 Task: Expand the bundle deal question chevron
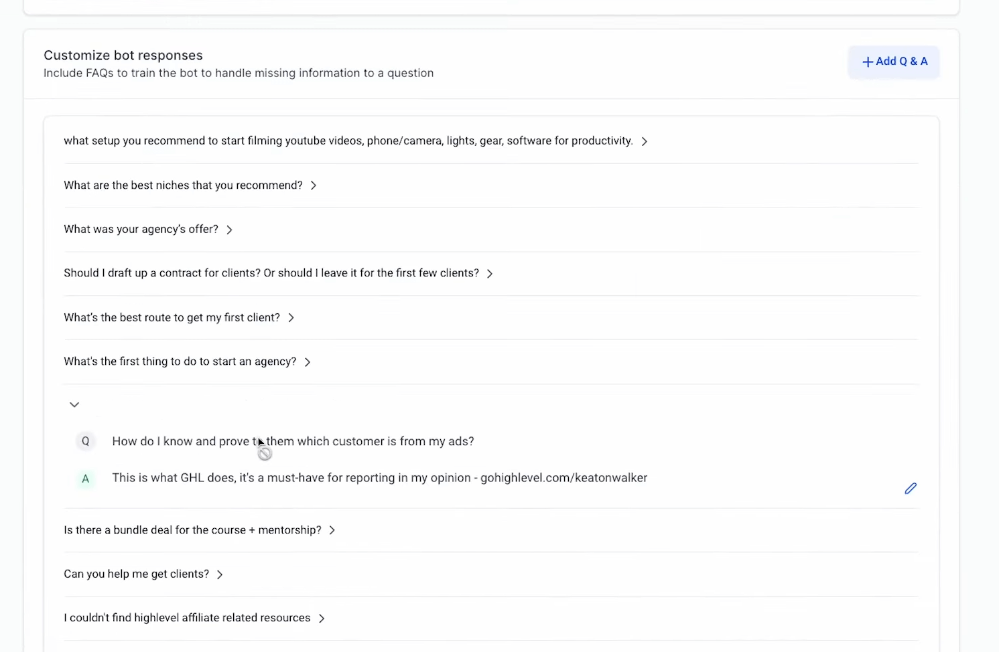pos(332,530)
